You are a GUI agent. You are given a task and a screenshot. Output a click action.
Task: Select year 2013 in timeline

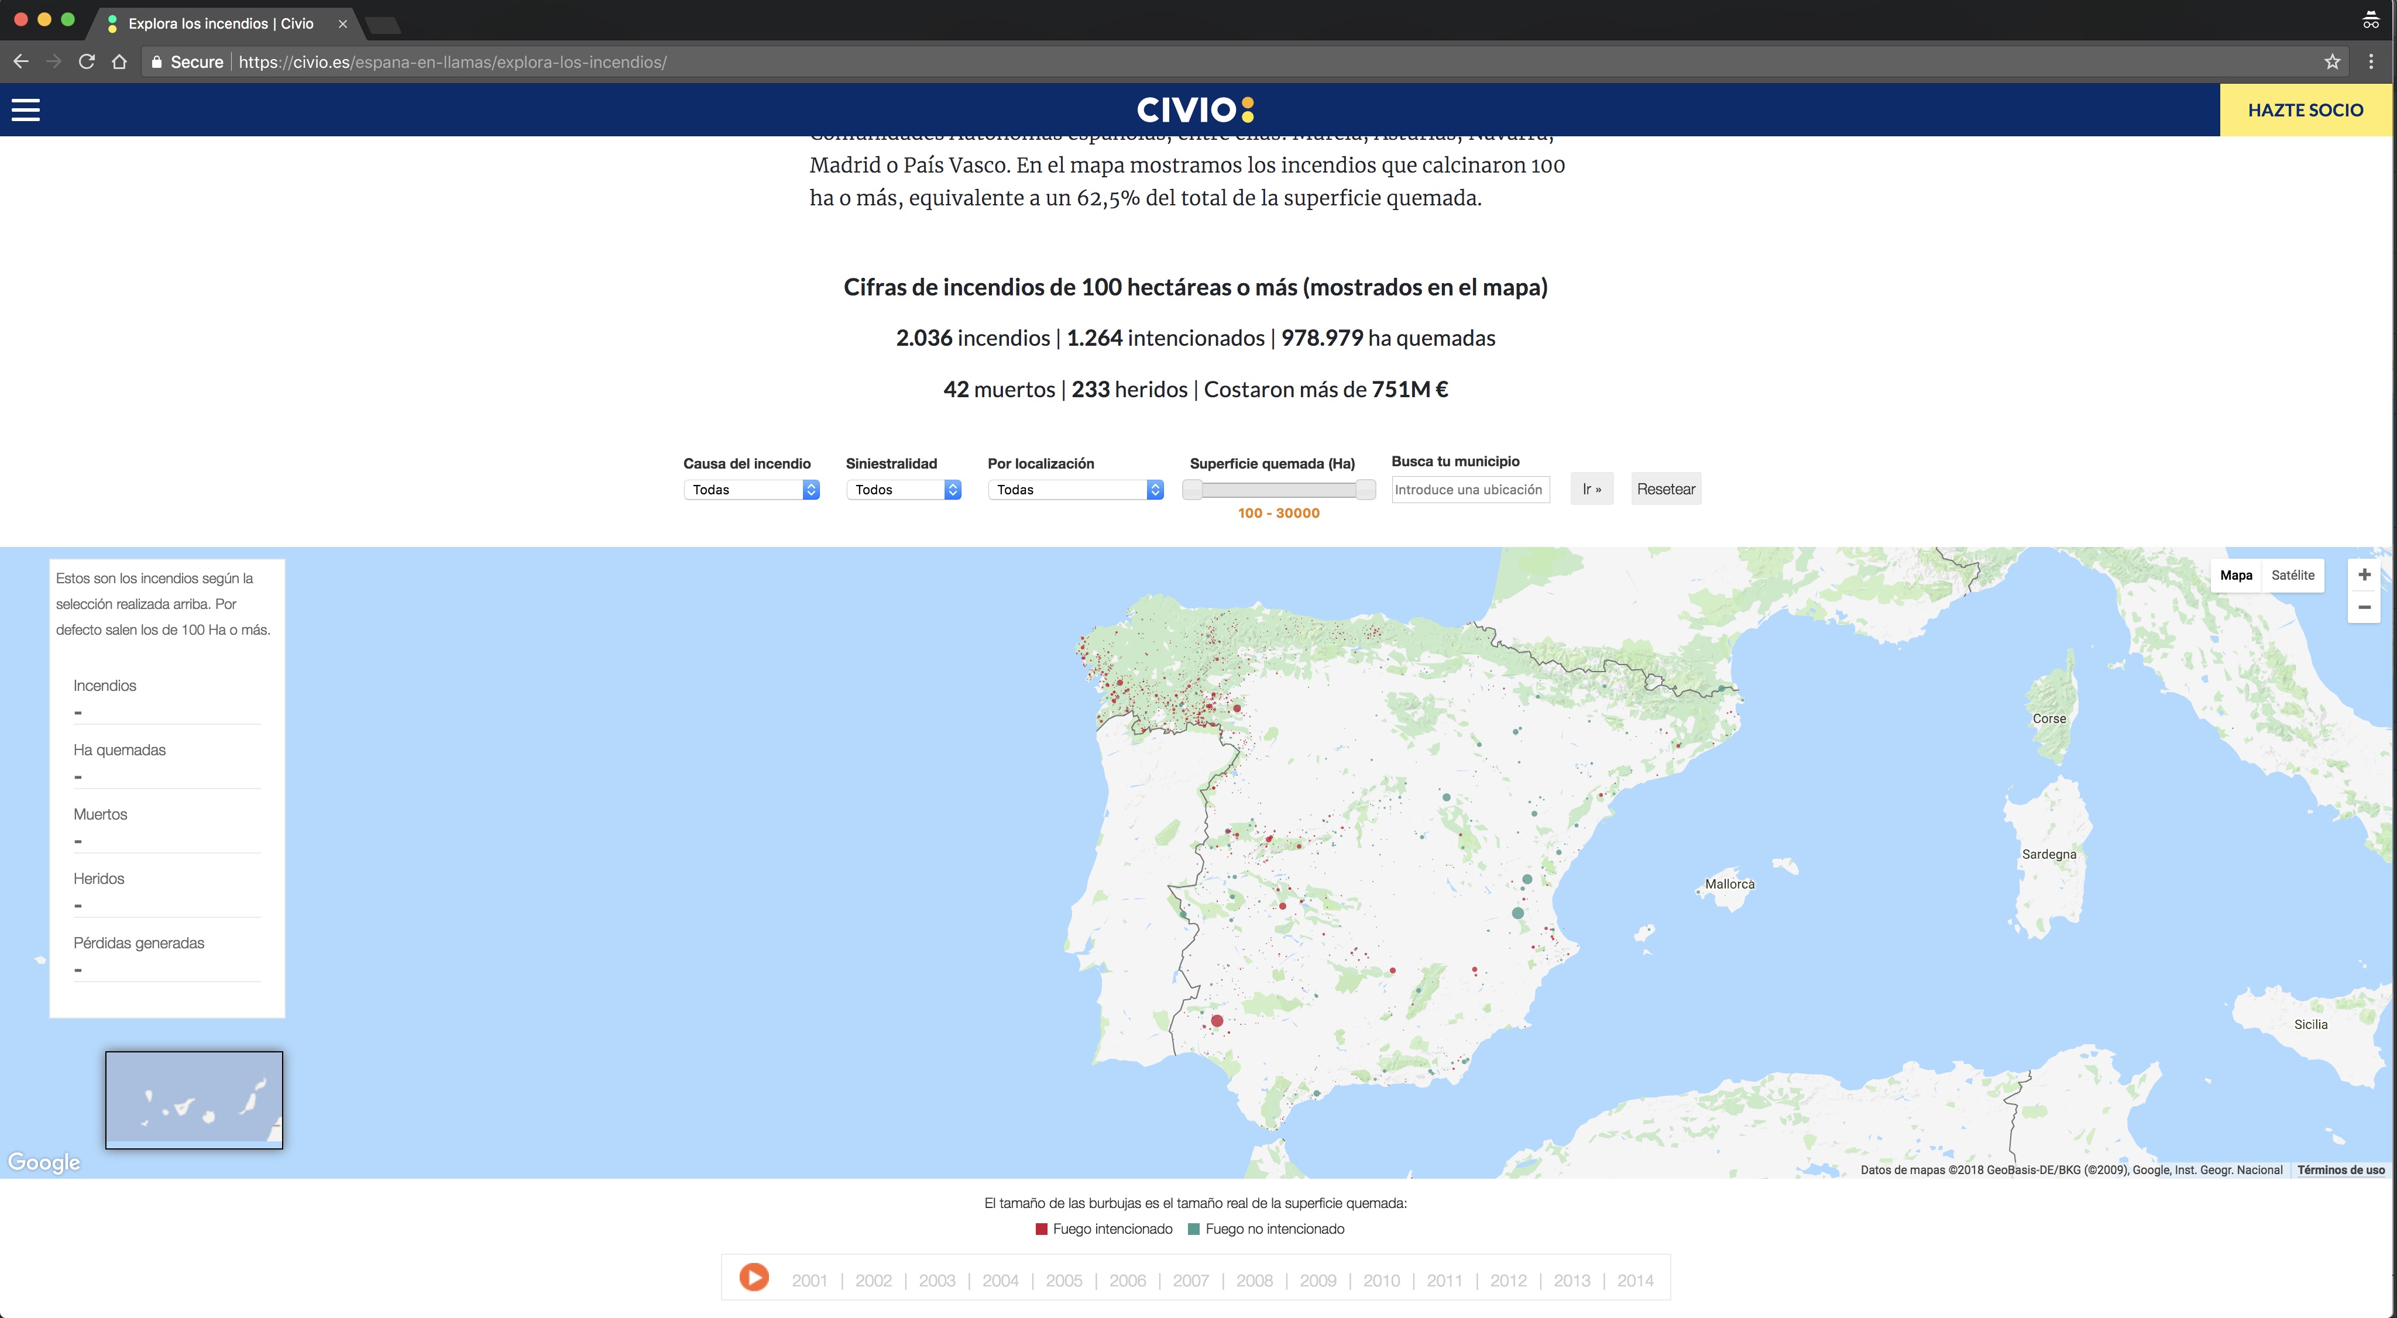click(x=1572, y=1281)
